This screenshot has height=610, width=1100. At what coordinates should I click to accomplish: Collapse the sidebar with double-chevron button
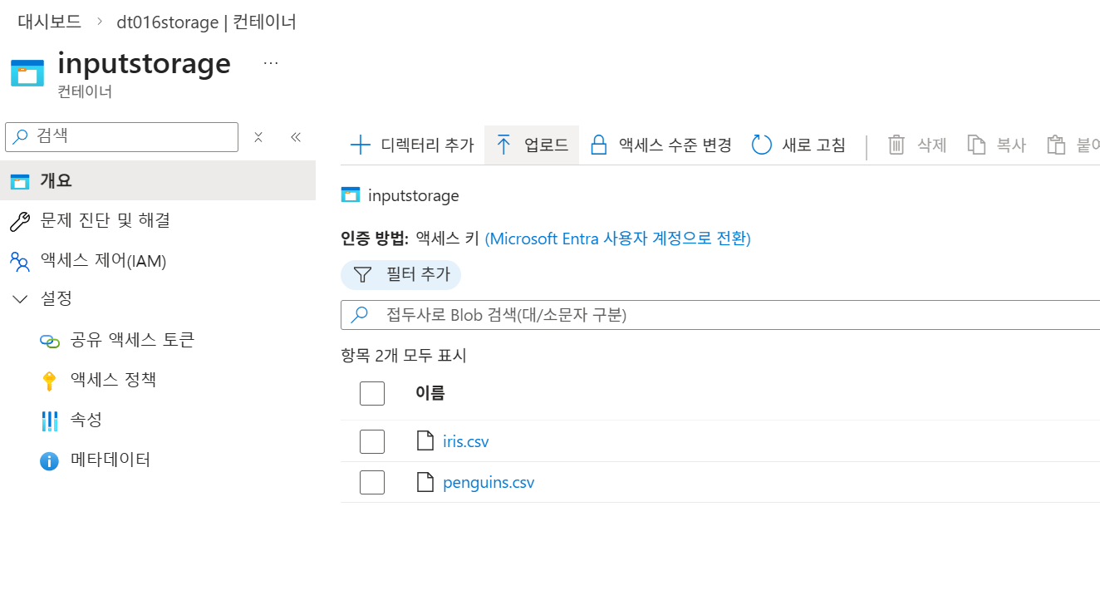tap(295, 137)
